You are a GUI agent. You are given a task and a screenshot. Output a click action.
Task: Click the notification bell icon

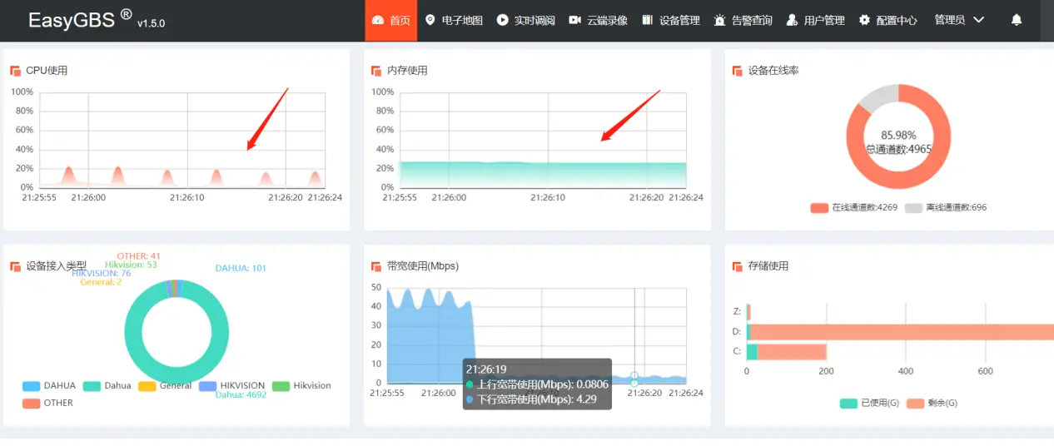click(1016, 20)
